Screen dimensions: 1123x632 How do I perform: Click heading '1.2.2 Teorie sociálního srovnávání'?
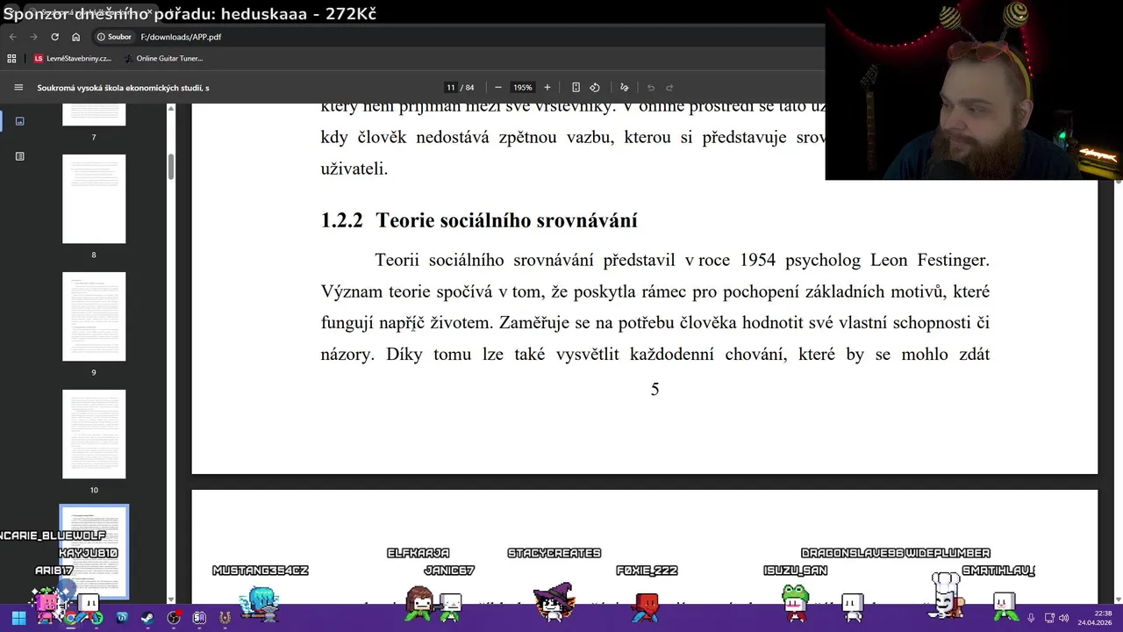(x=479, y=220)
